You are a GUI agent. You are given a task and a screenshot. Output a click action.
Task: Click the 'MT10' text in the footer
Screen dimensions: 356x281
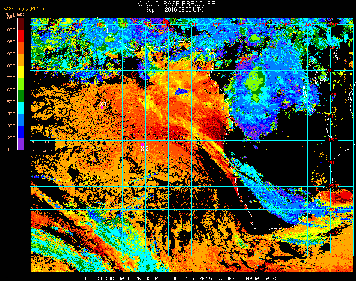(x=84, y=278)
